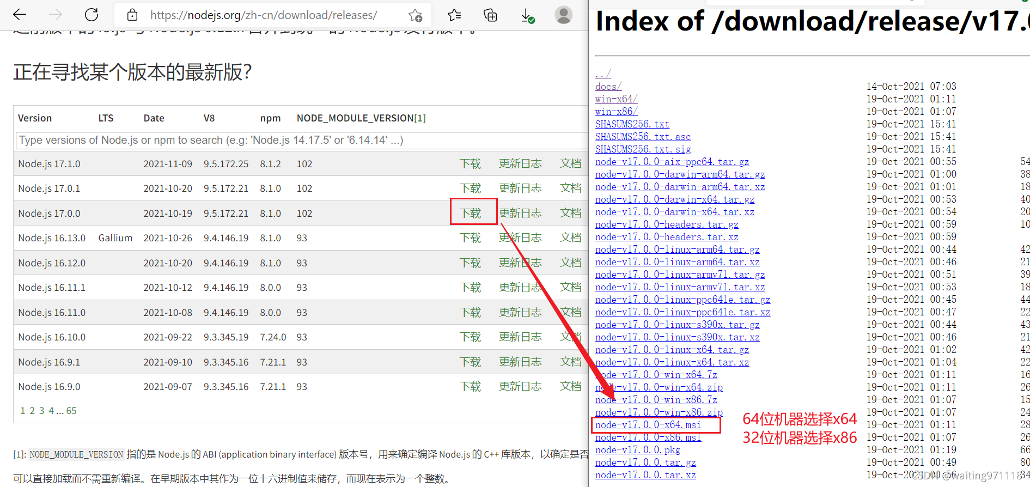The height and width of the screenshot is (487, 1030).
Task: Download node-v17.0.0-linux-armv7l.tar.gz
Action: pyautogui.click(x=680, y=274)
